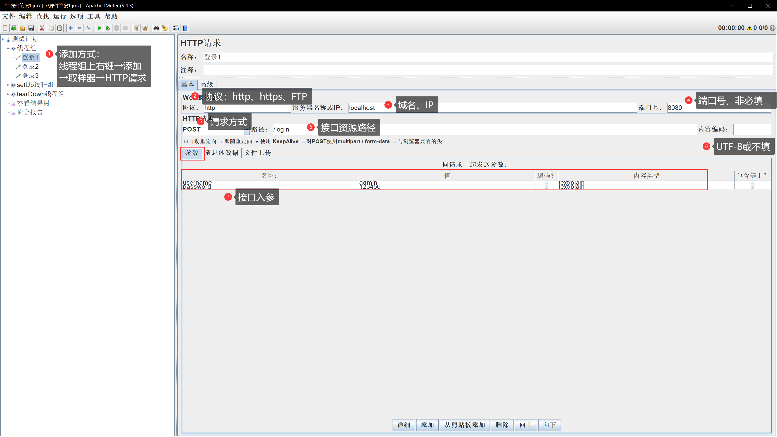The height and width of the screenshot is (437, 777).
Task: Click the green Start run icon
Action: pos(99,28)
